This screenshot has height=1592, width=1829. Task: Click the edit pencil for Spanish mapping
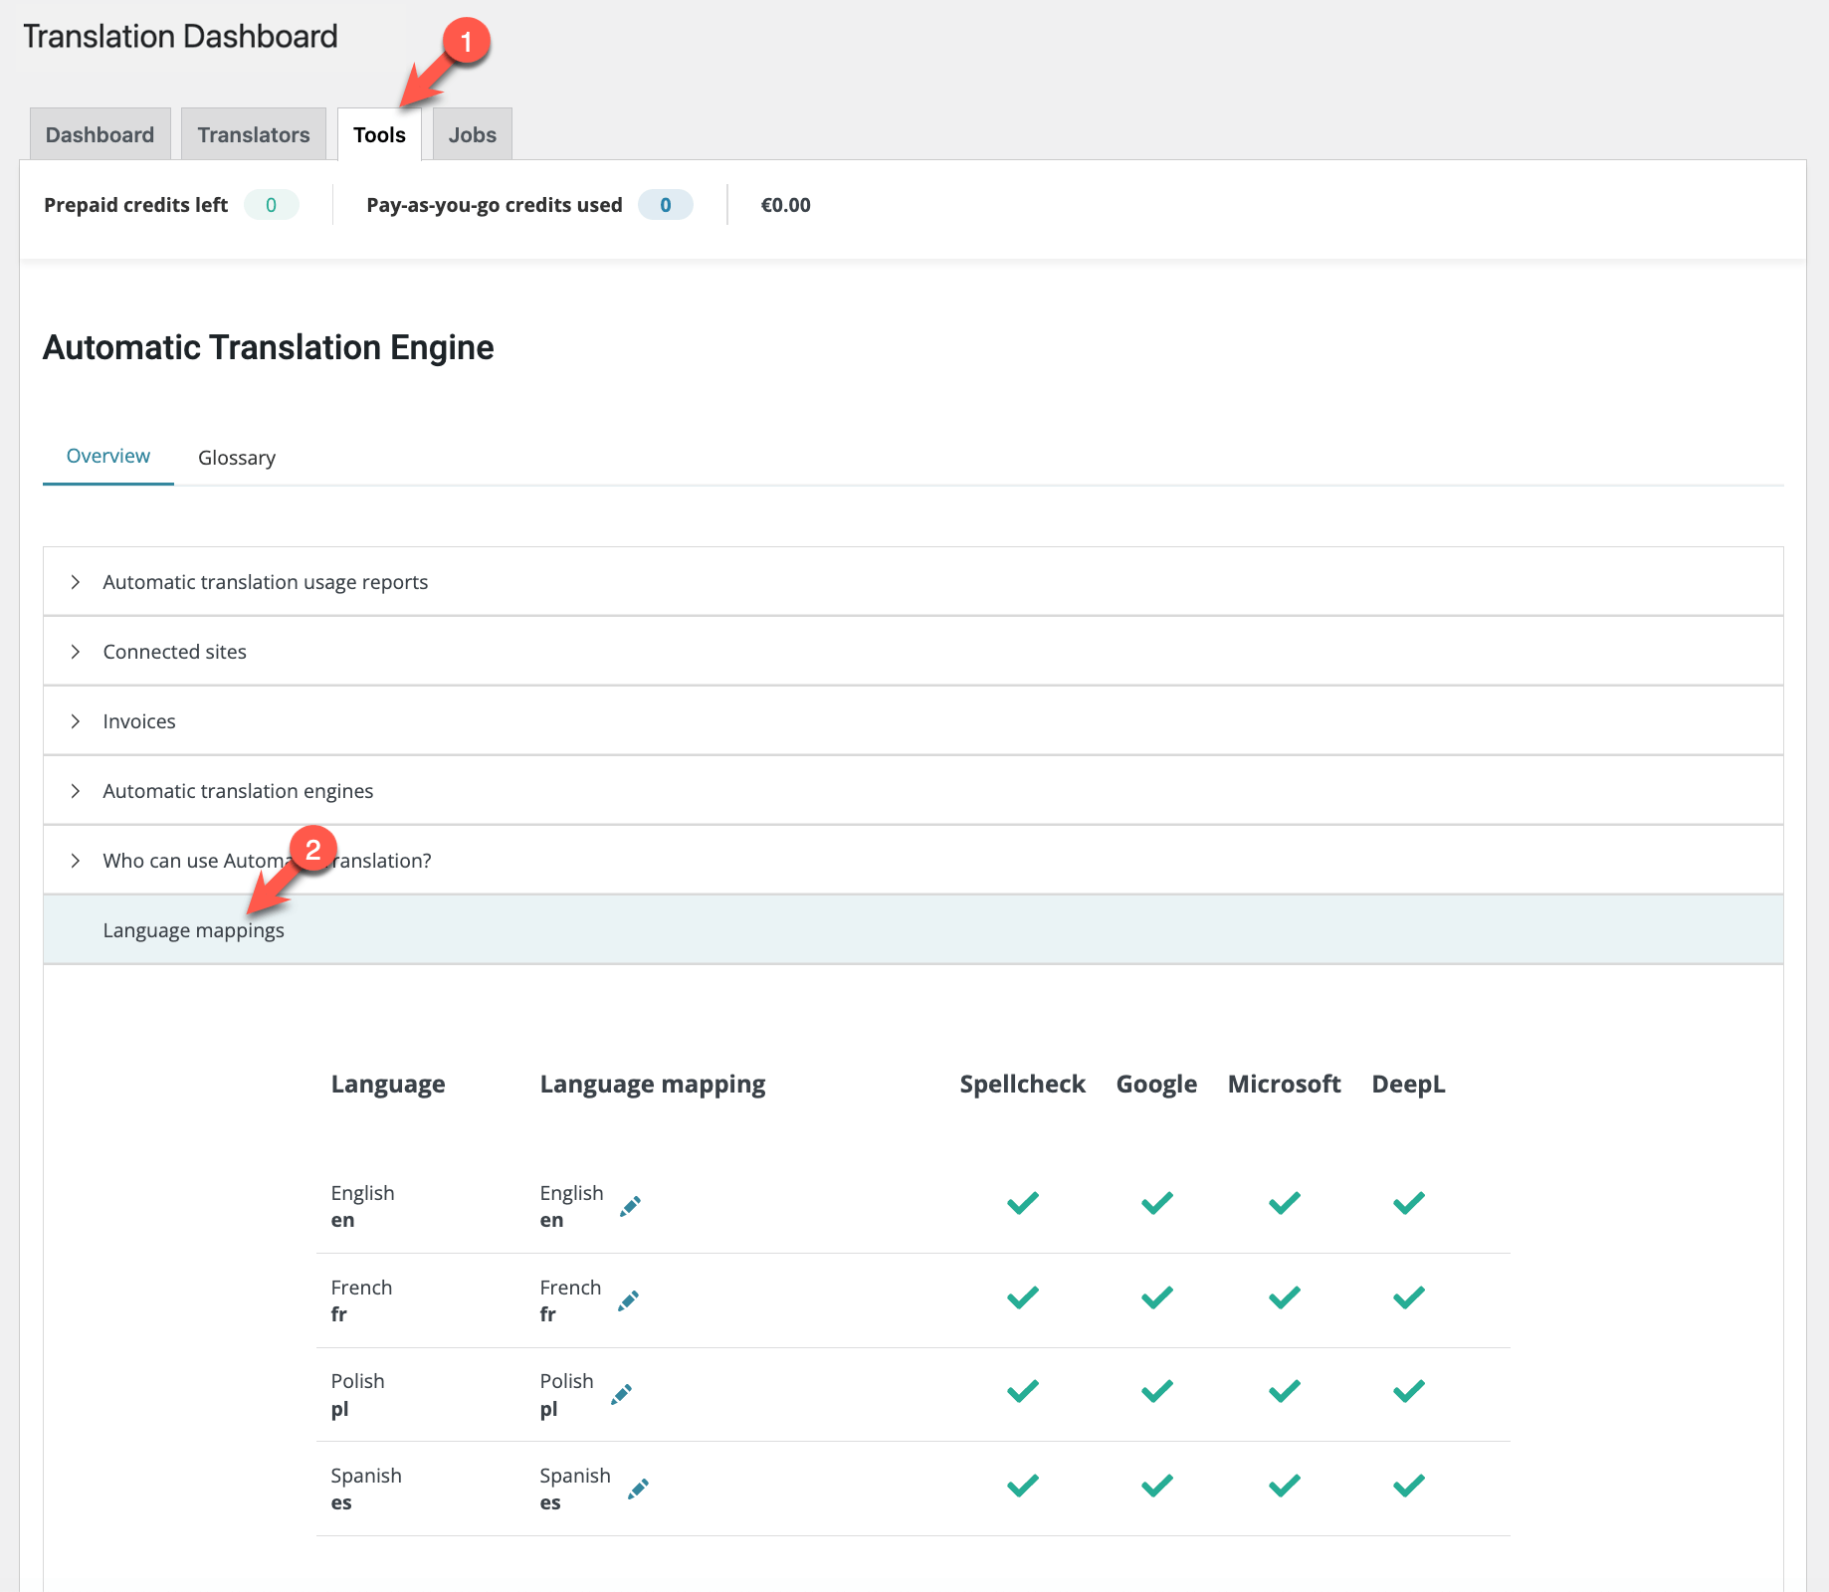coord(638,1489)
